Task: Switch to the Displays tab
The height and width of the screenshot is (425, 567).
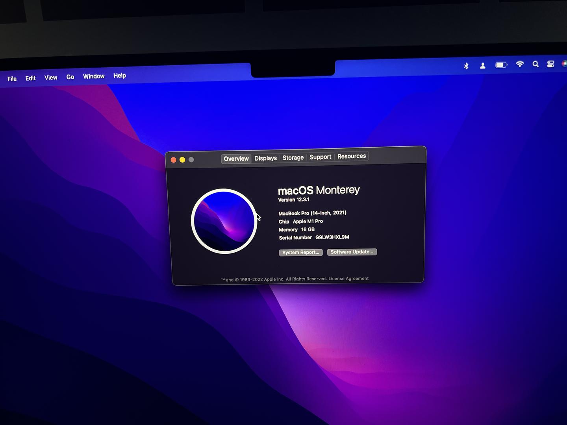Action: pos(266,158)
